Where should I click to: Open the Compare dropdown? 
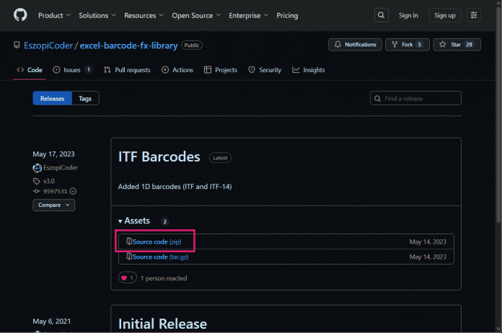[x=53, y=205]
